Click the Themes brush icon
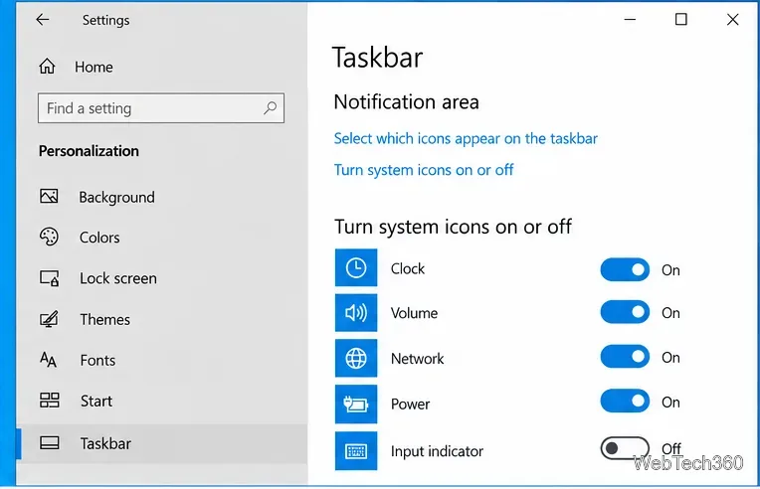Image resolution: width=760 pixels, height=489 pixels. [x=49, y=319]
